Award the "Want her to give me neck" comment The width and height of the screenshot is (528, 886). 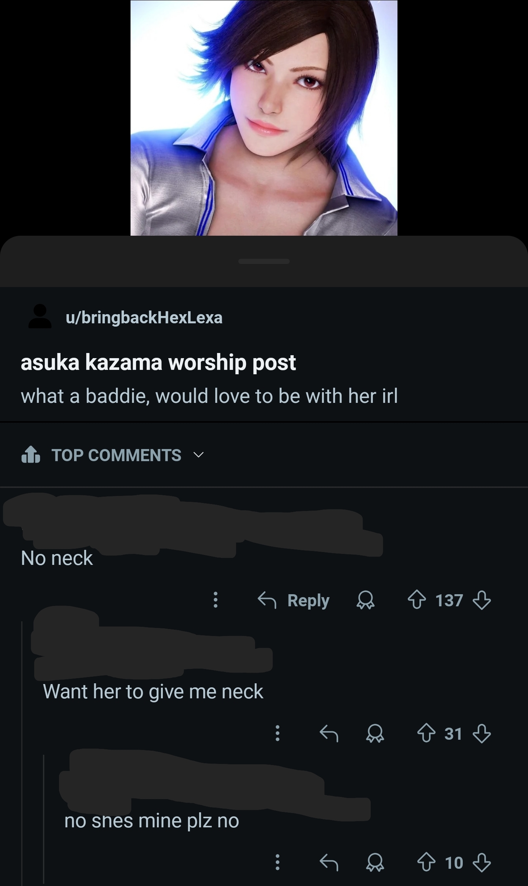tap(375, 734)
